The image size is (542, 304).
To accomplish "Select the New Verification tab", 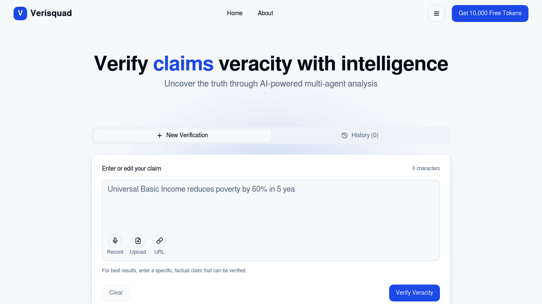I will point(182,135).
